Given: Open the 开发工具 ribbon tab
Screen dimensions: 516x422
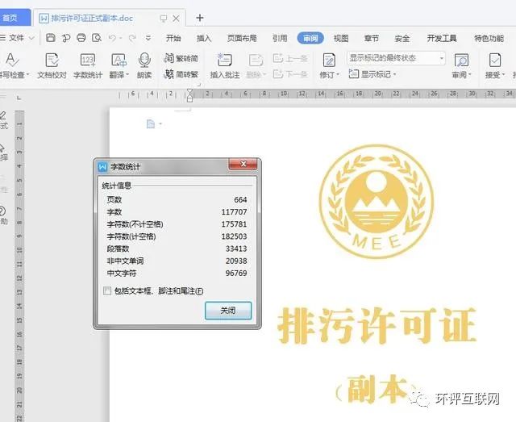Looking at the screenshot, I should [x=442, y=38].
